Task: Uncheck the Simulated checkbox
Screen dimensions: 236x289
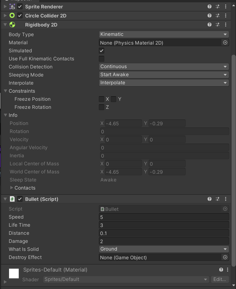Action: tap(101, 51)
